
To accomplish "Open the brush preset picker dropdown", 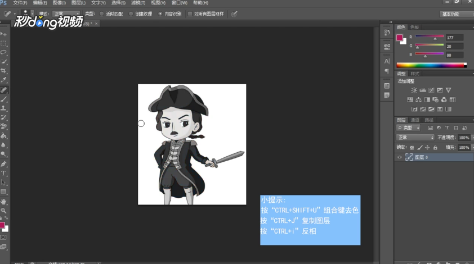I will coord(32,14).
